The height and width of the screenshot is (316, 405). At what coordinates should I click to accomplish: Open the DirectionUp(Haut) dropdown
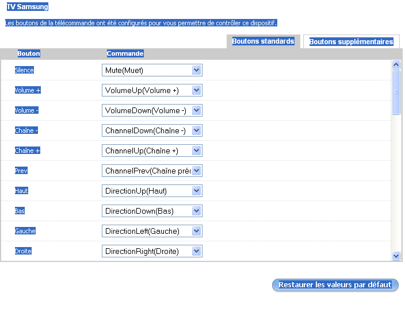coord(196,191)
